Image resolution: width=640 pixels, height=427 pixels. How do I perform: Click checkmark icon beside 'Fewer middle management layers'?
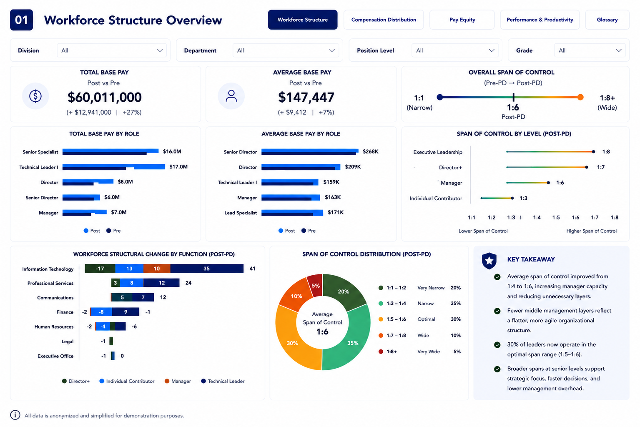tap(497, 311)
